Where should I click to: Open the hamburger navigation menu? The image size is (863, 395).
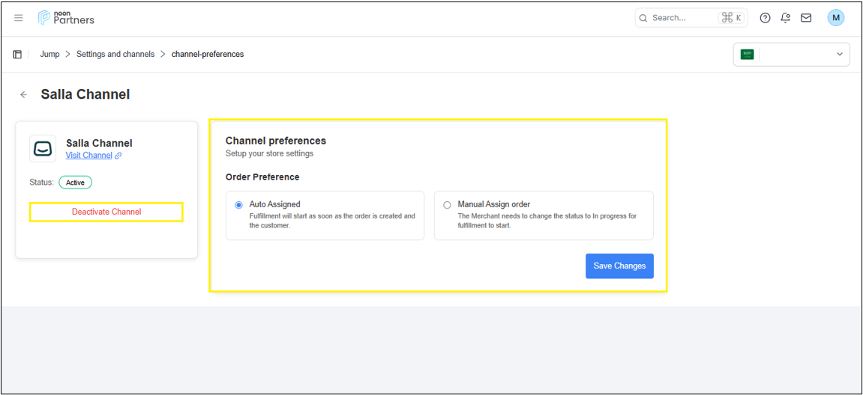[x=18, y=17]
